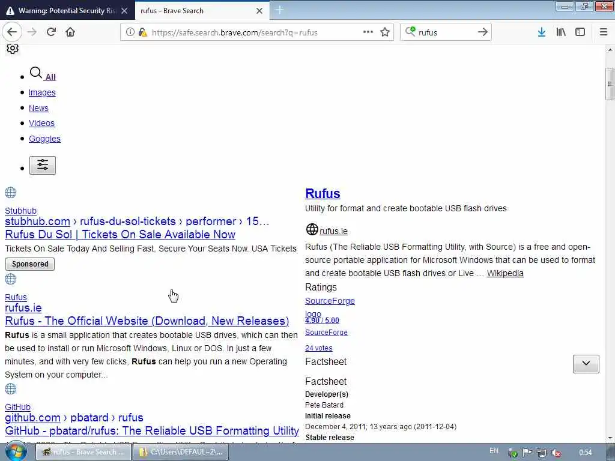Go back to the previous page
615x461 pixels.
[x=12, y=32]
